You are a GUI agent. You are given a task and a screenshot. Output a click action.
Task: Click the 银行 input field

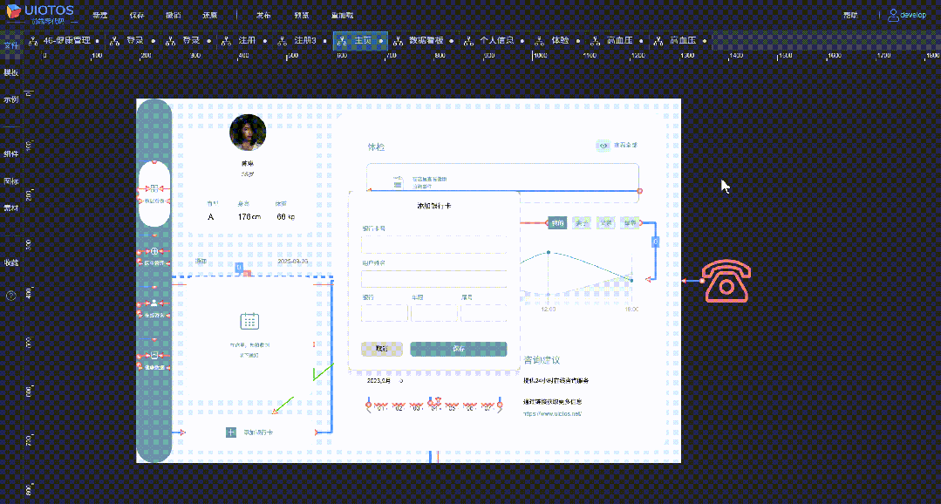[384, 313]
